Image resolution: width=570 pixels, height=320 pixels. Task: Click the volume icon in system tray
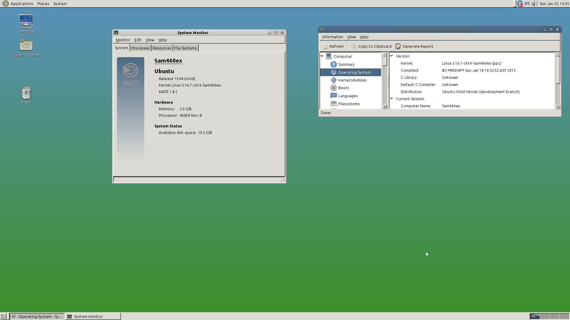click(x=534, y=4)
